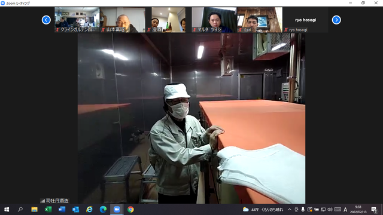Open the network tray icon
383x215 pixels.
point(323,210)
